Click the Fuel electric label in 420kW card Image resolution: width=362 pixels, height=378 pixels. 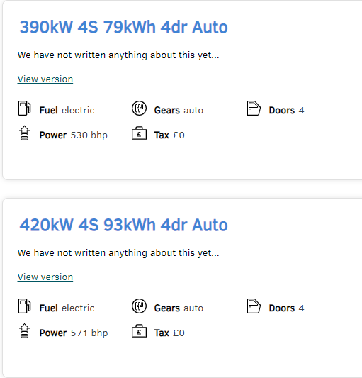pyautogui.click(x=67, y=308)
